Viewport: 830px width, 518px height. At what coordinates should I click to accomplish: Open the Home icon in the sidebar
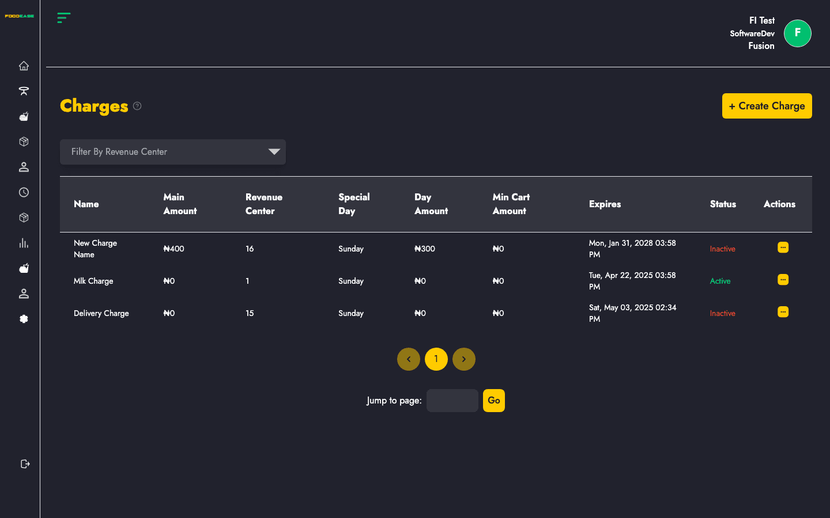click(24, 66)
